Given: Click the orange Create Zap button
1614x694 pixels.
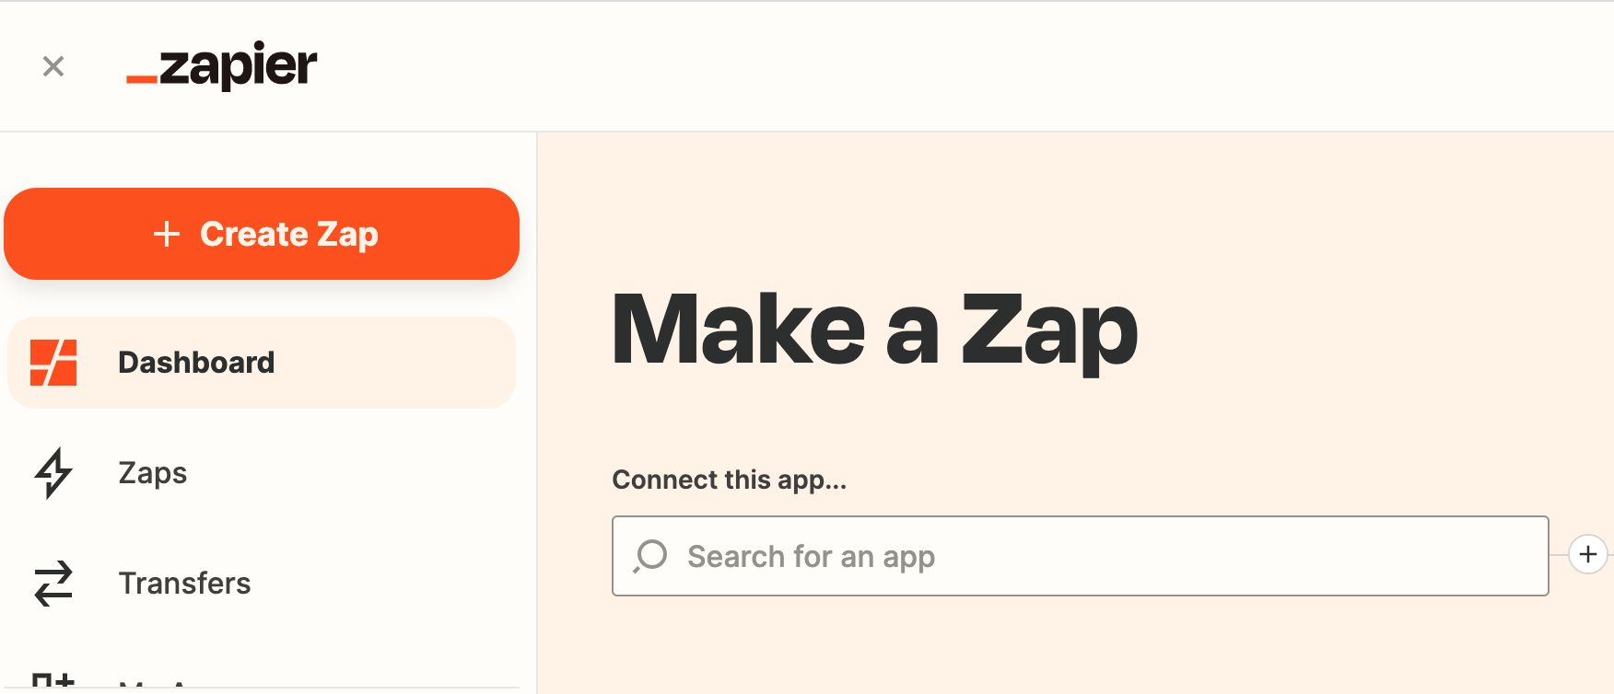Looking at the screenshot, I should 262,234.
